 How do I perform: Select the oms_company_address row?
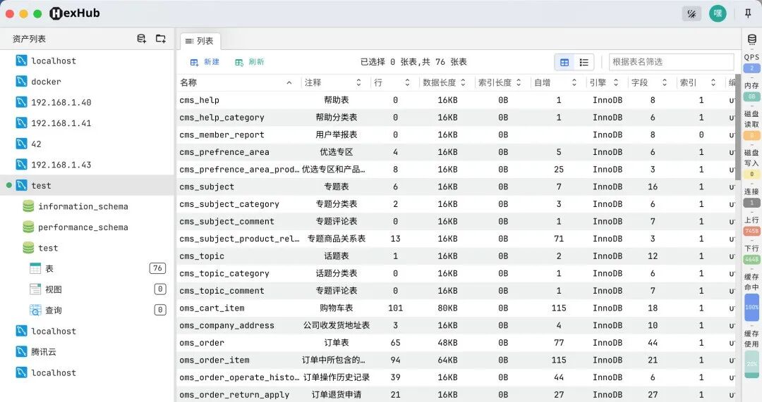(x=455, y=325)
